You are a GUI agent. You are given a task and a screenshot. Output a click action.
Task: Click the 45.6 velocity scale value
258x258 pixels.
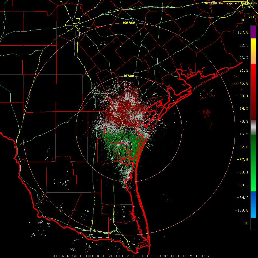[244, 83]
